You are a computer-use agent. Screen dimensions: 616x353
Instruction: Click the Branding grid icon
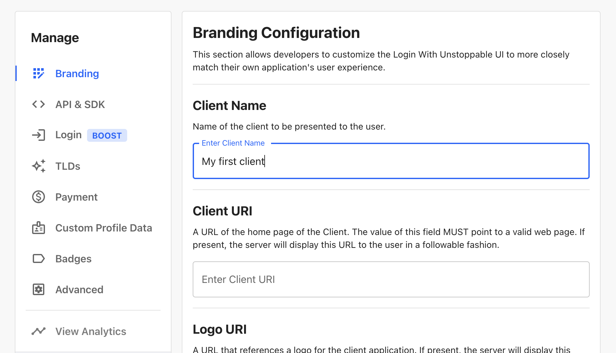point(39,73)
